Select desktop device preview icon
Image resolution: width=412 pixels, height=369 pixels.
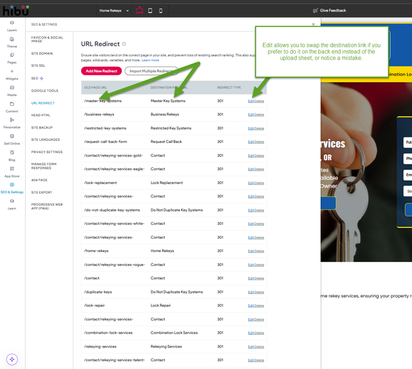[x=139, y=10]
